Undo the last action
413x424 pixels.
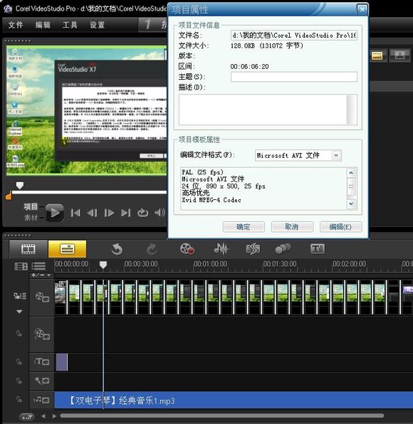[117, 249]
